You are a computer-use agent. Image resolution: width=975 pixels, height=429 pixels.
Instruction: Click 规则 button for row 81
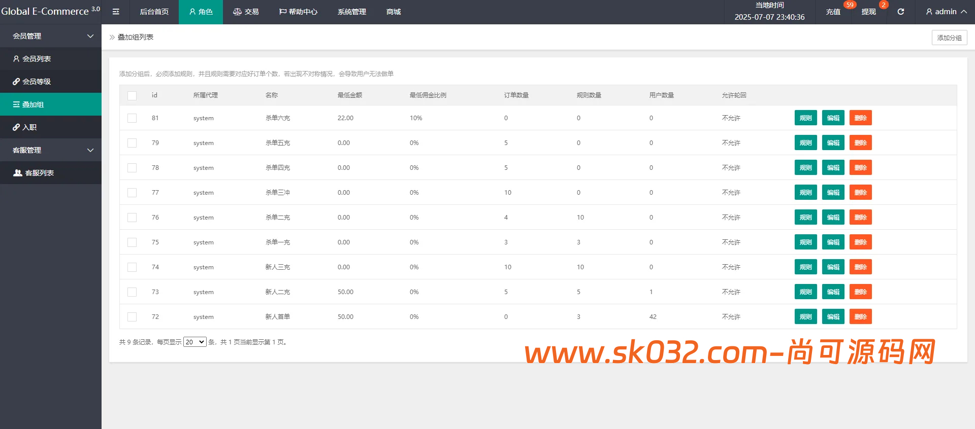point(806,118)
